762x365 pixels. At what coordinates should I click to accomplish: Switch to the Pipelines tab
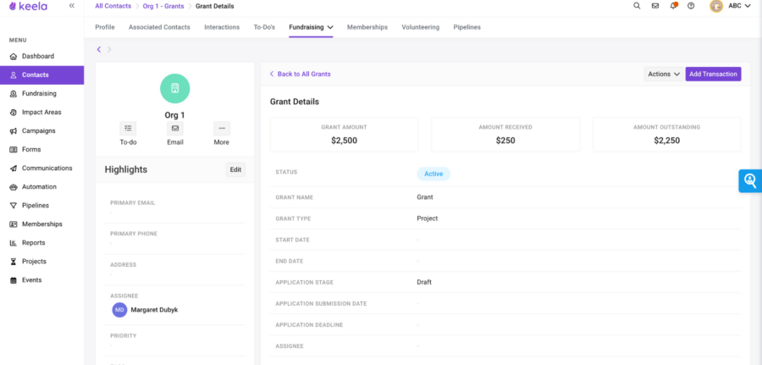coord(467,27)
